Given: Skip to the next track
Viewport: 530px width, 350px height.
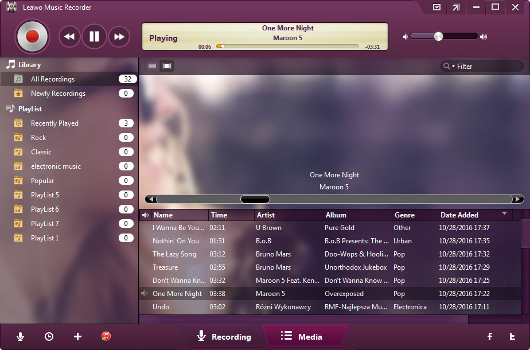Looking at the screenshot, I should [119, 37].
